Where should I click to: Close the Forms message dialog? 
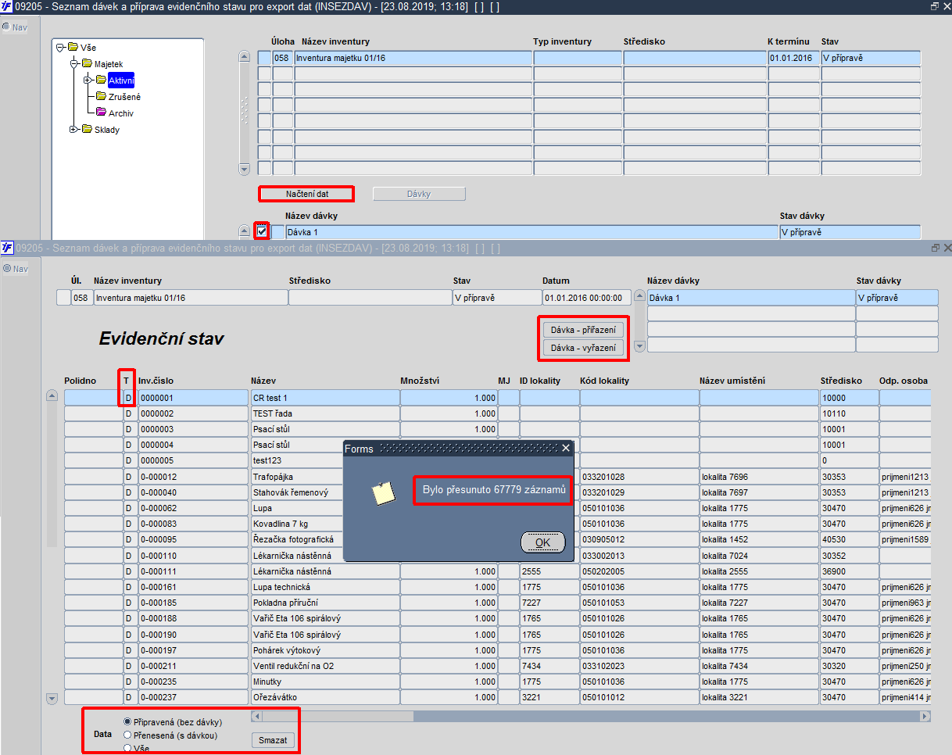click(x=566, y=448)
